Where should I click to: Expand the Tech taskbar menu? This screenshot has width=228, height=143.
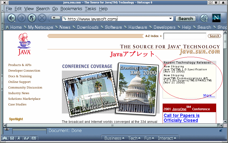point(134,138)
